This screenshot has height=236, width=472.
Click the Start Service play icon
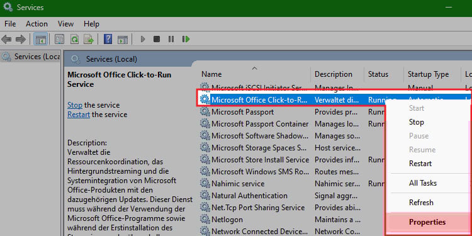pyautogui.click(x=143, y=39)
